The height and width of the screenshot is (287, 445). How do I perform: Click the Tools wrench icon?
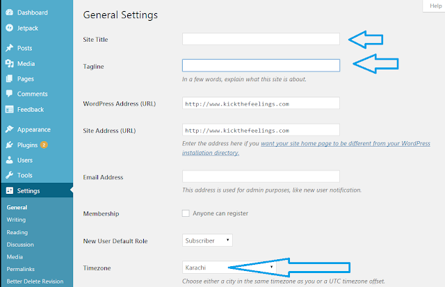(x=9, y=175)
